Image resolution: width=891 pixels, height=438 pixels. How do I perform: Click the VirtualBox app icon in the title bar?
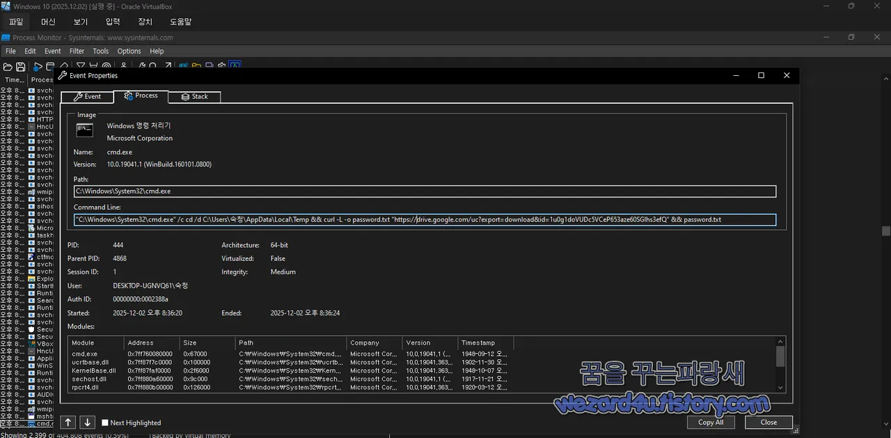(6, 6)
